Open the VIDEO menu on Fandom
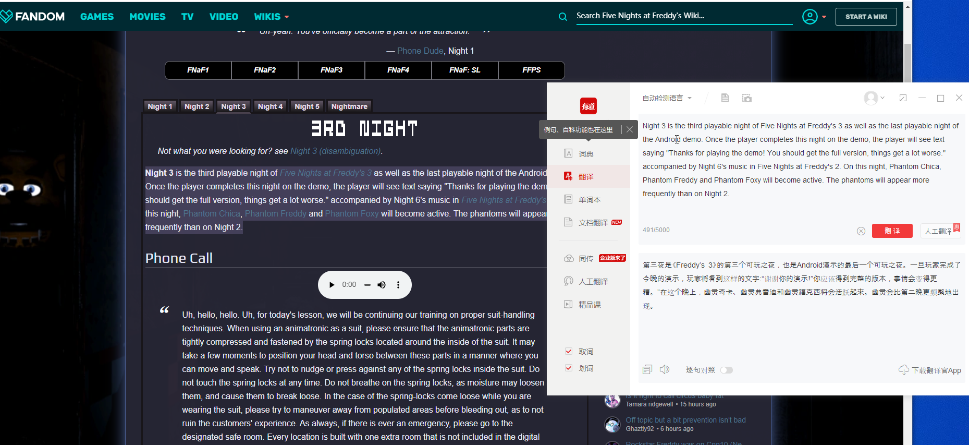969x445 pixels. coord(224,17)
